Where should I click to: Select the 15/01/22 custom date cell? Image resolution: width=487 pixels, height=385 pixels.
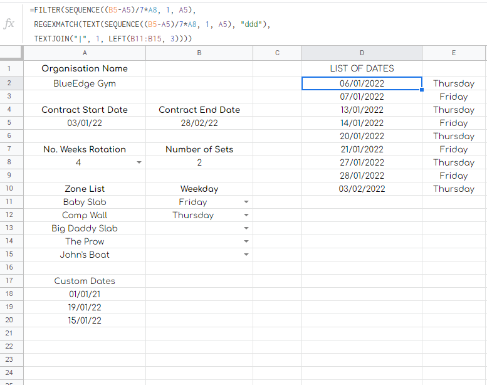[85, 320]
